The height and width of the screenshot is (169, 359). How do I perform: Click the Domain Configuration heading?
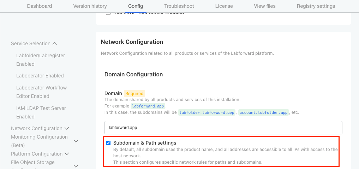pos(133,74)
